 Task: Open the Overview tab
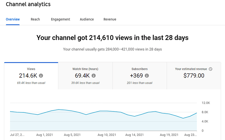click(x=13, y=19)
